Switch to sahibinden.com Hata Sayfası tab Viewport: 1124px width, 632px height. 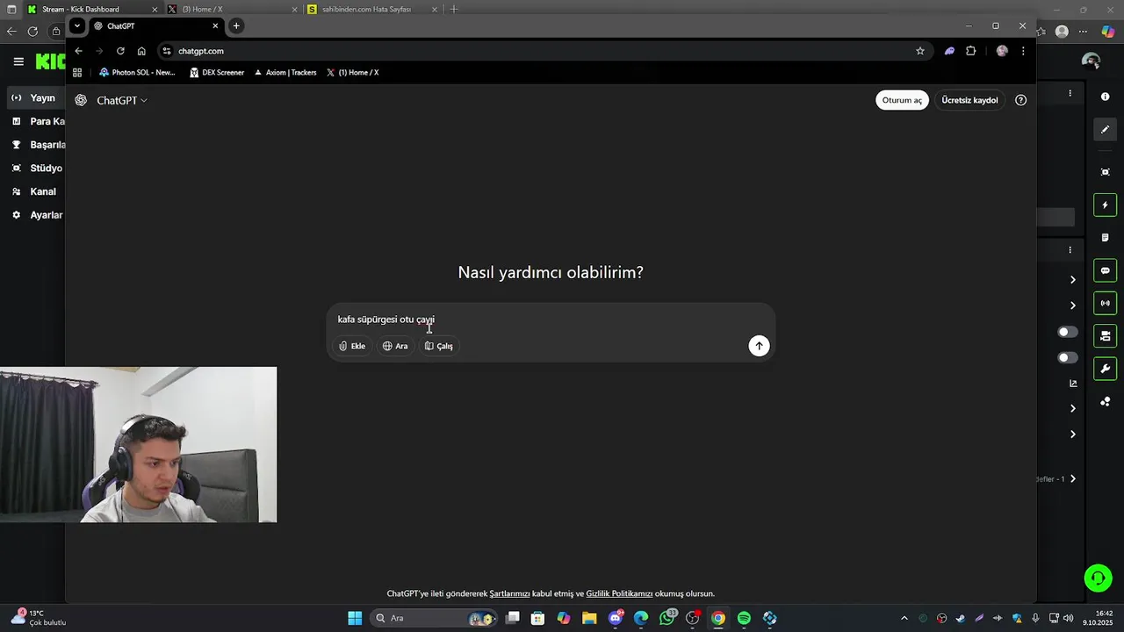tap(372, 10)
